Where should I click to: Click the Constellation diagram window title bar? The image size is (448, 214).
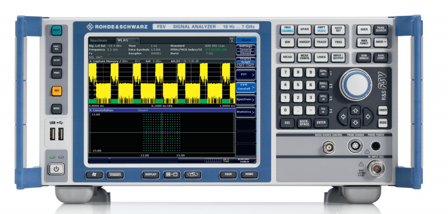point(161,110)
